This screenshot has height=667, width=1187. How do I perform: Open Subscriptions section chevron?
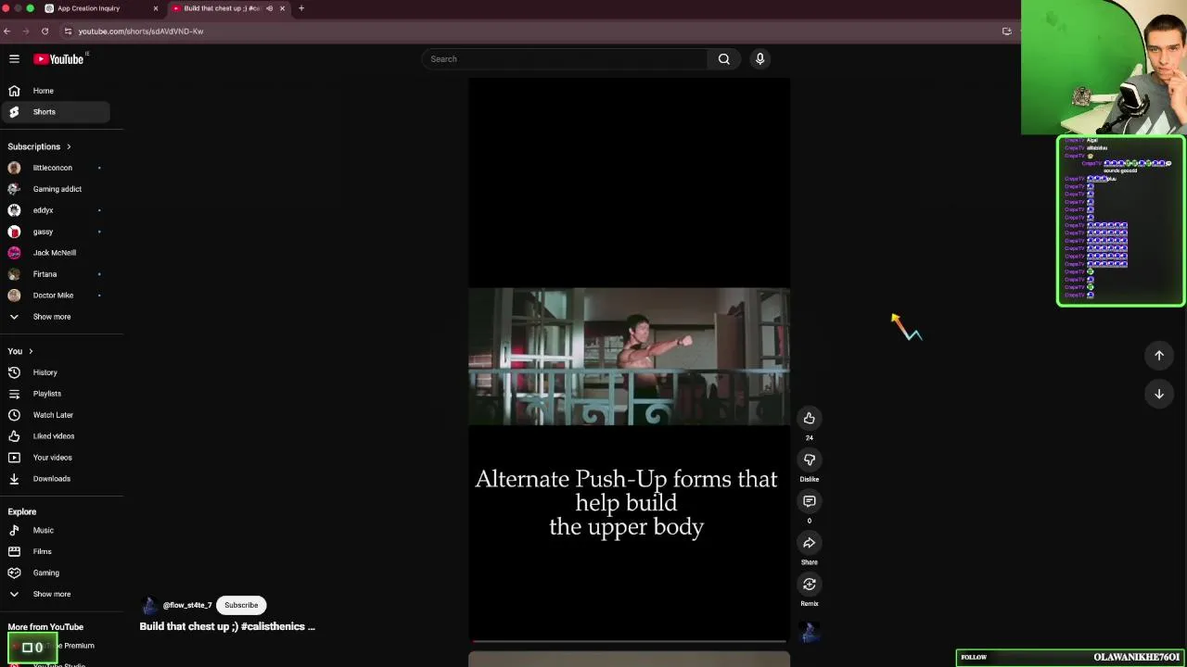69,146
